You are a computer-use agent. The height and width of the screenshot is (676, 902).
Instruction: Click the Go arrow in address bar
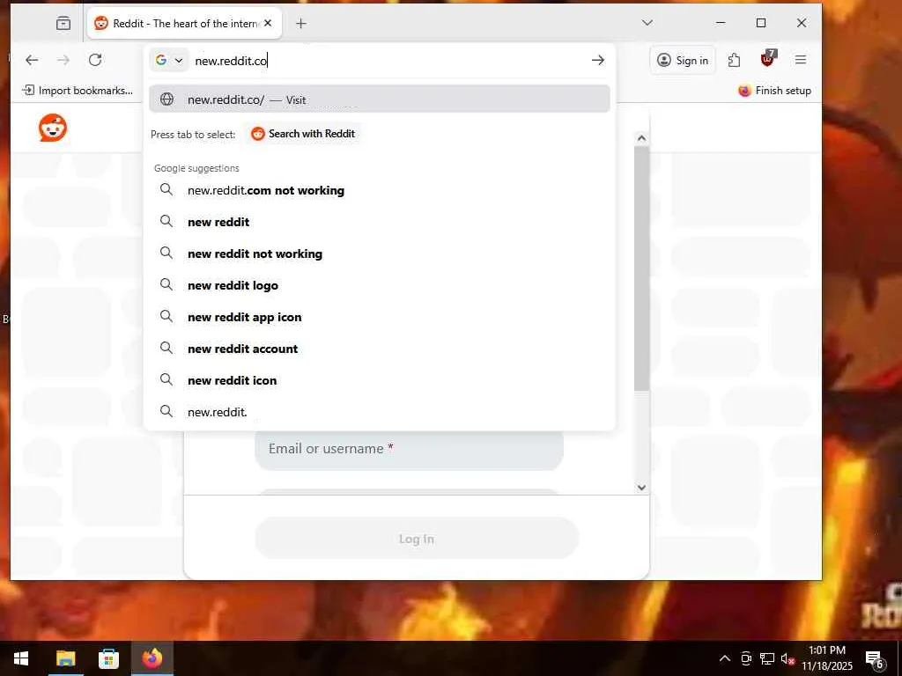coord(598,60)
